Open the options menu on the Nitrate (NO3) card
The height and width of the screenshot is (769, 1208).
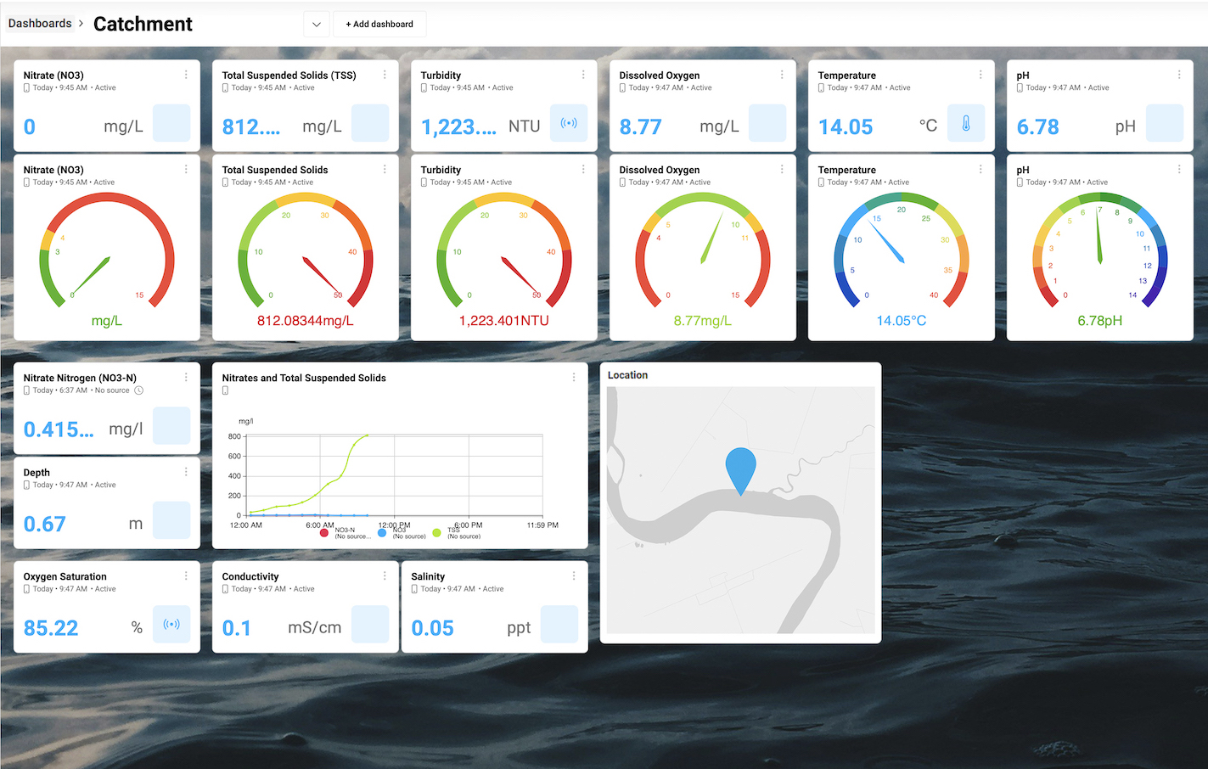[185, 74]
